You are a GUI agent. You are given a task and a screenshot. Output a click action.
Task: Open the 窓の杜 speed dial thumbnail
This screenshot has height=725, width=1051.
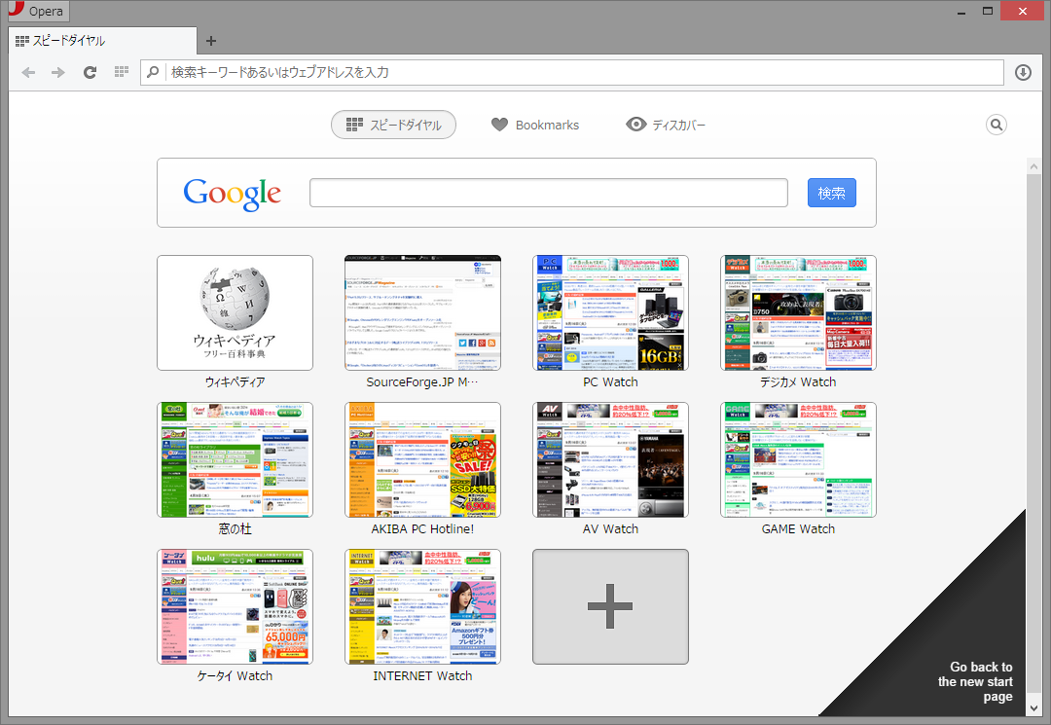[235, 459]
